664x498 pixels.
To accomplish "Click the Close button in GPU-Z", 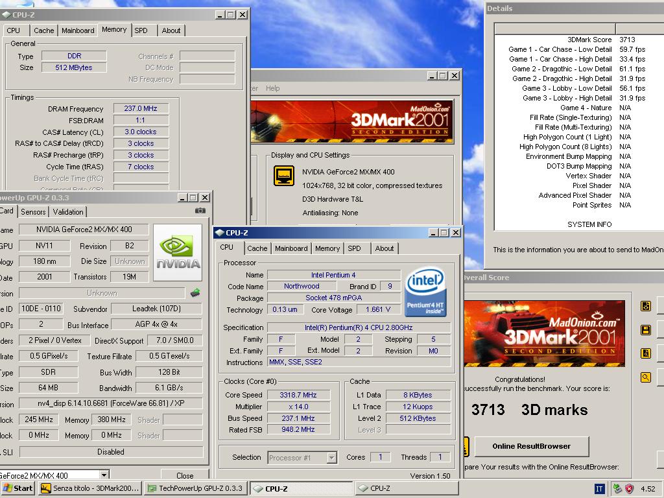I will [x=185, y=475].
